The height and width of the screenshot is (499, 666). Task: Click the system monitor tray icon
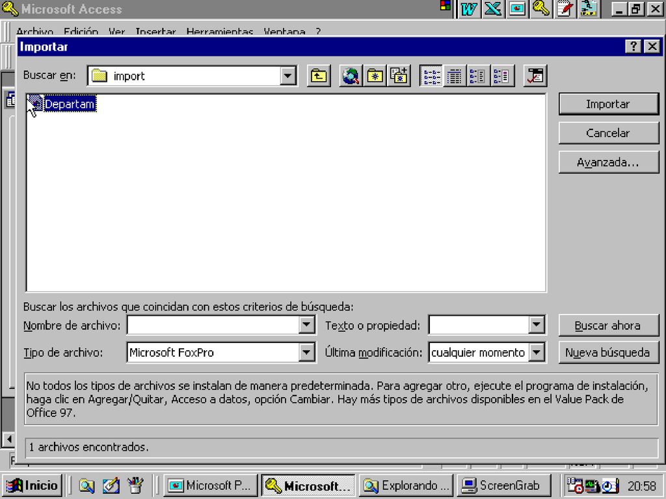tap(592, 485)
